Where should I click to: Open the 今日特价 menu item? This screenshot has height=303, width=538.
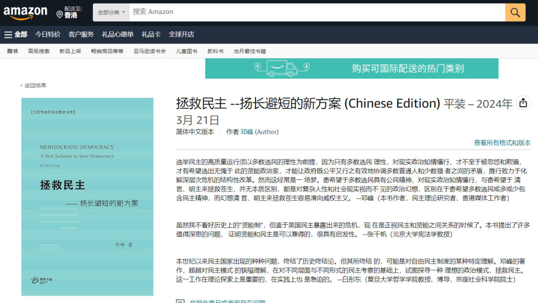tap(47, 34)
